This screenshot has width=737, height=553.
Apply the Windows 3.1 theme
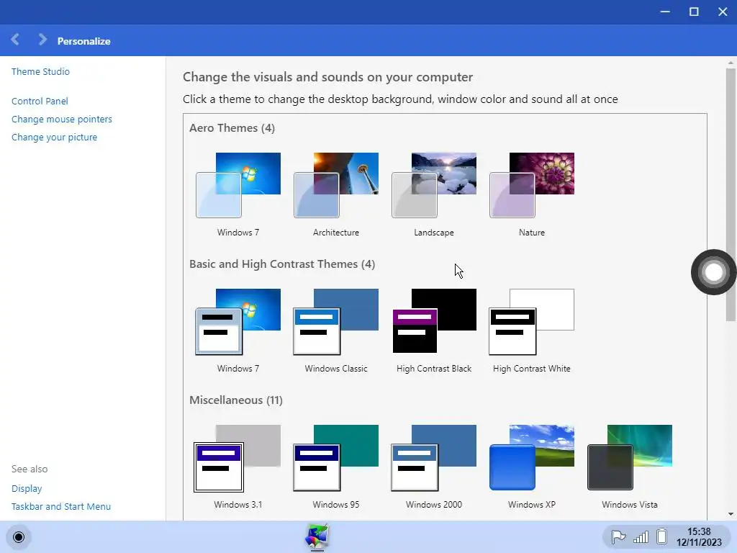click(x=238, y=466)
